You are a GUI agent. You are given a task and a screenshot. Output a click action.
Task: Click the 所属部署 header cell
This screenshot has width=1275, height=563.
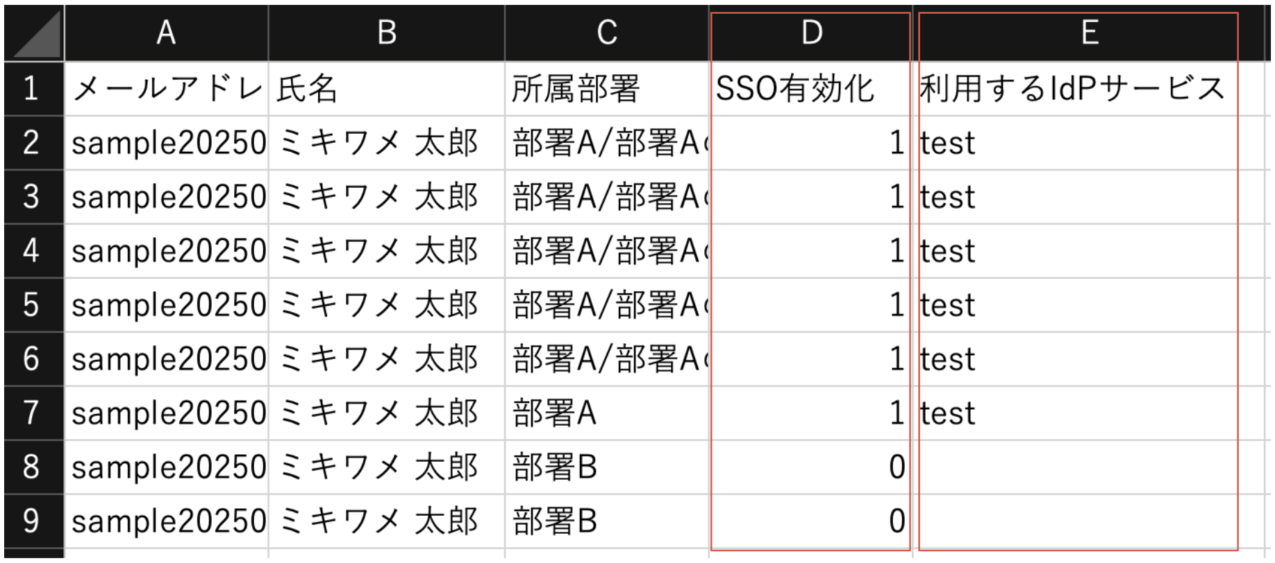(x=607, y=89)
